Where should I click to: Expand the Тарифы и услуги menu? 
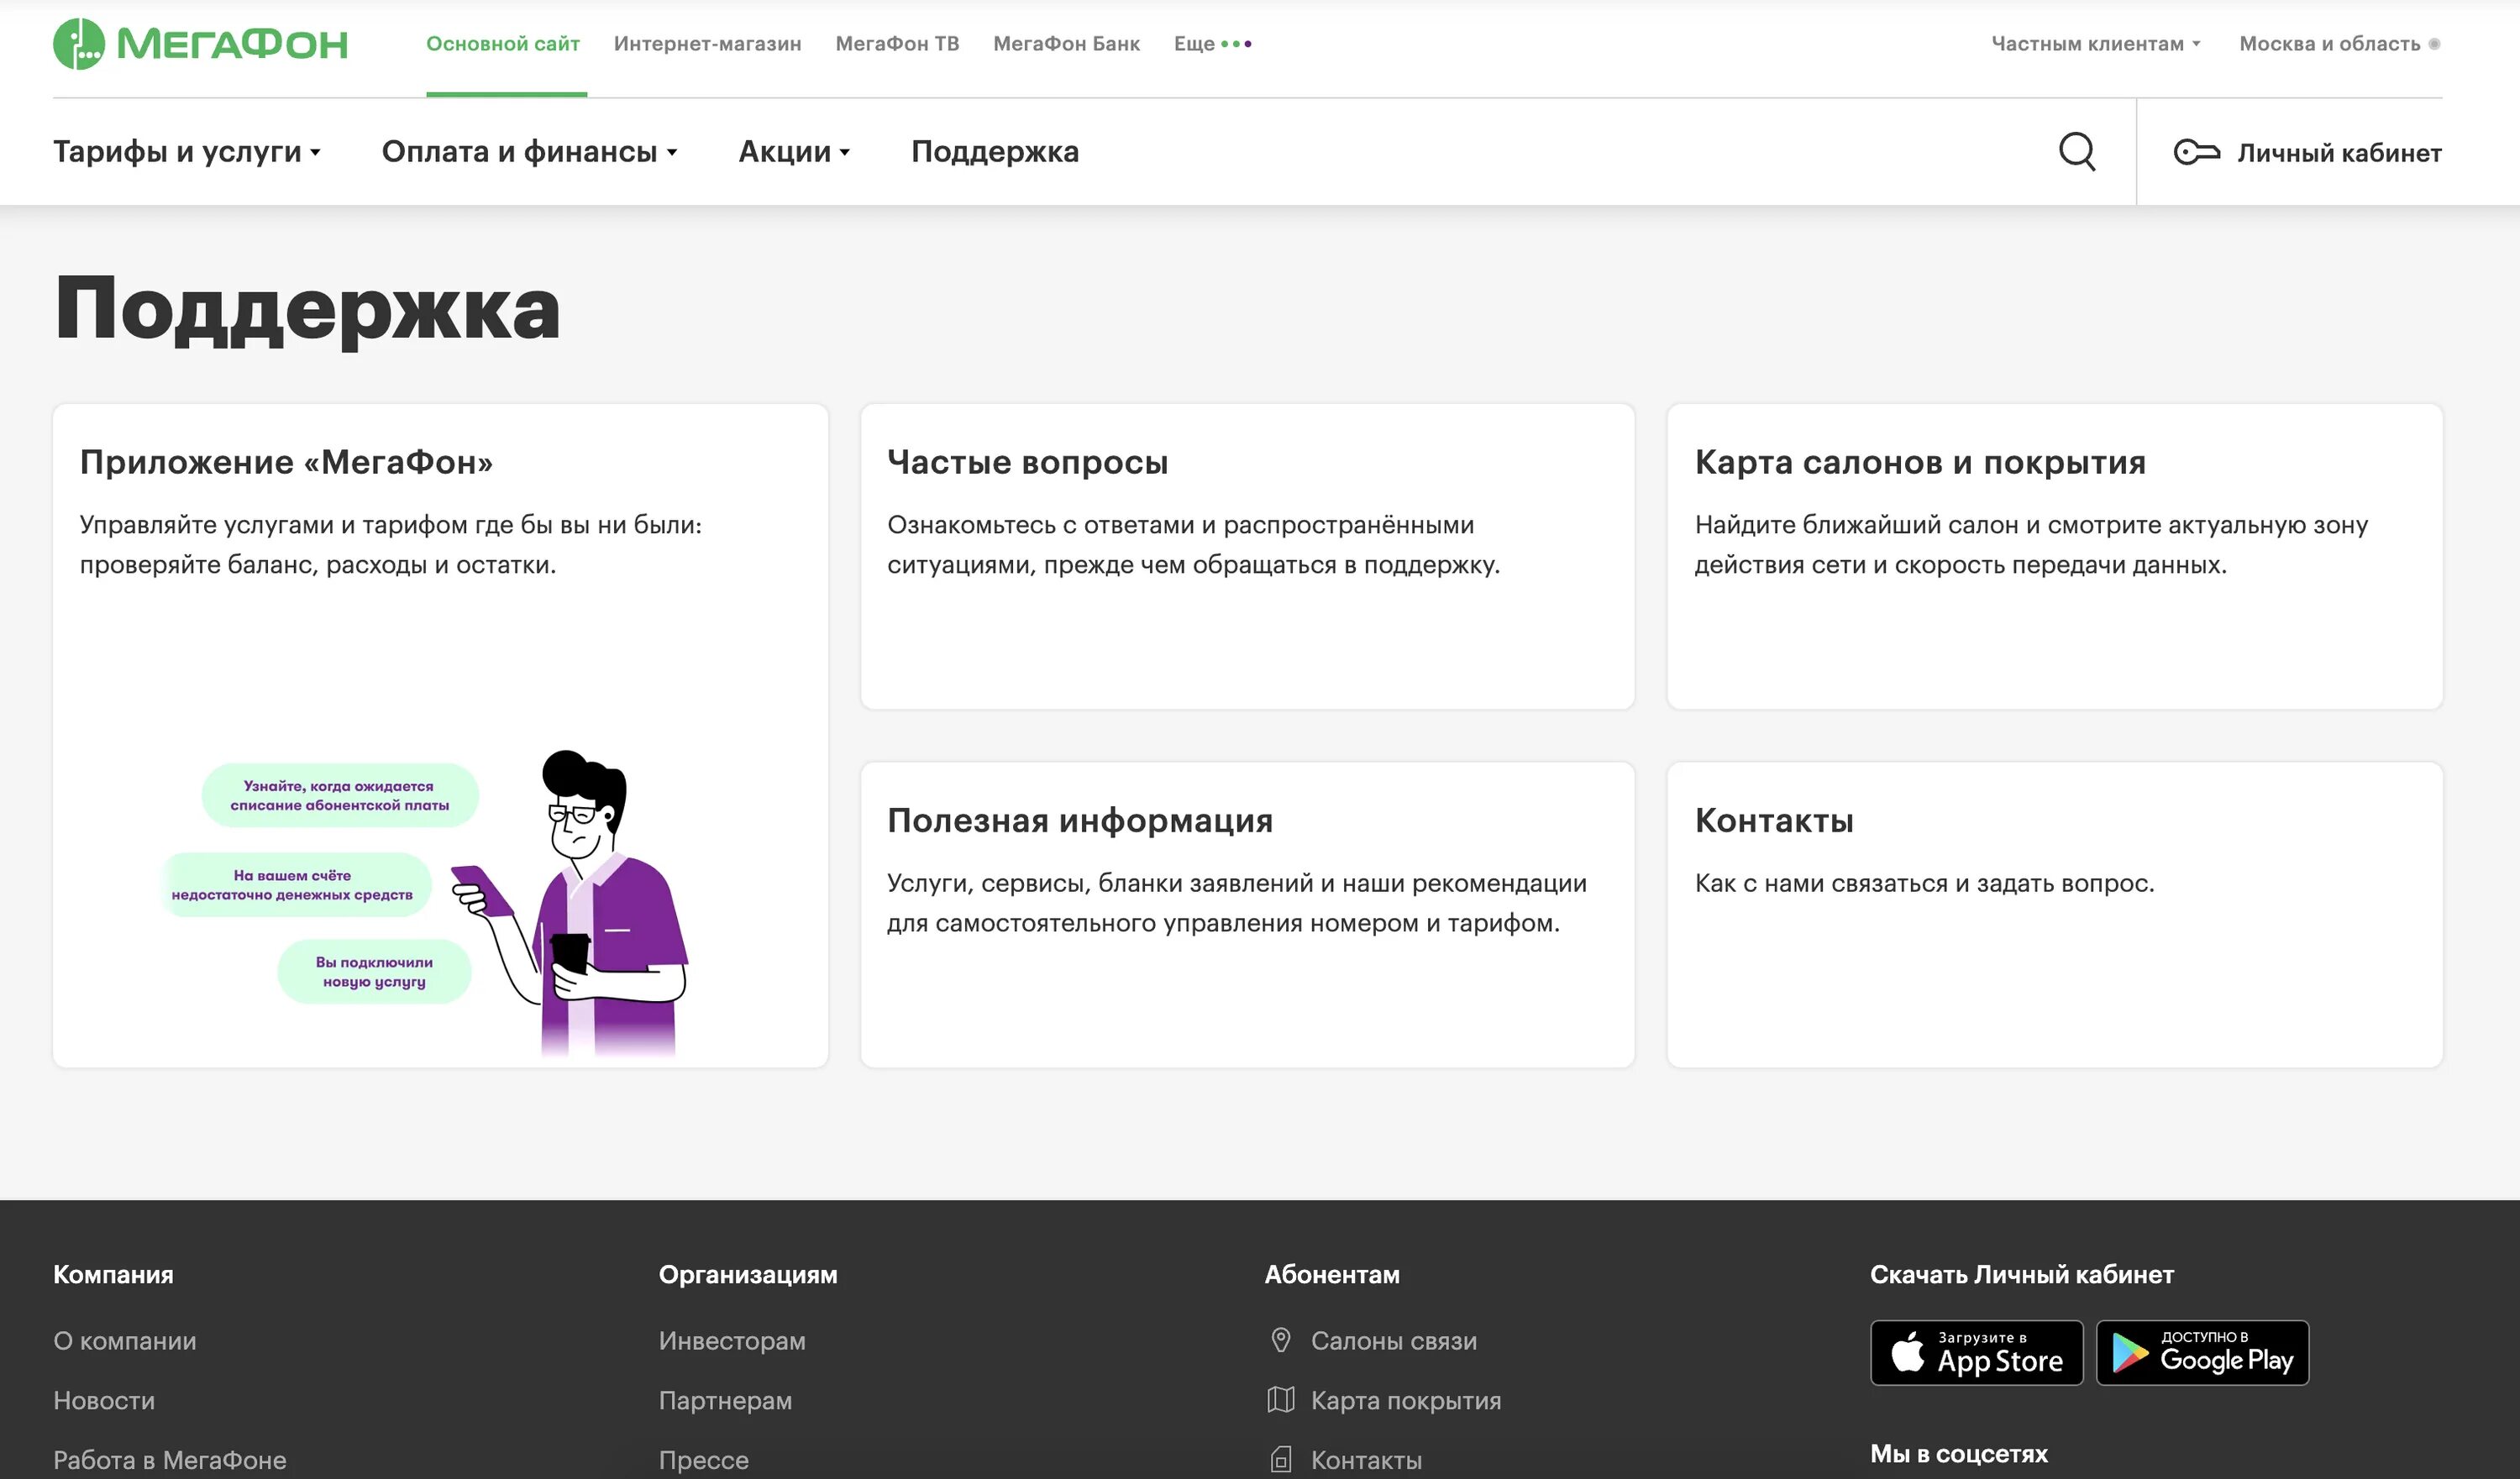[187, 152]
